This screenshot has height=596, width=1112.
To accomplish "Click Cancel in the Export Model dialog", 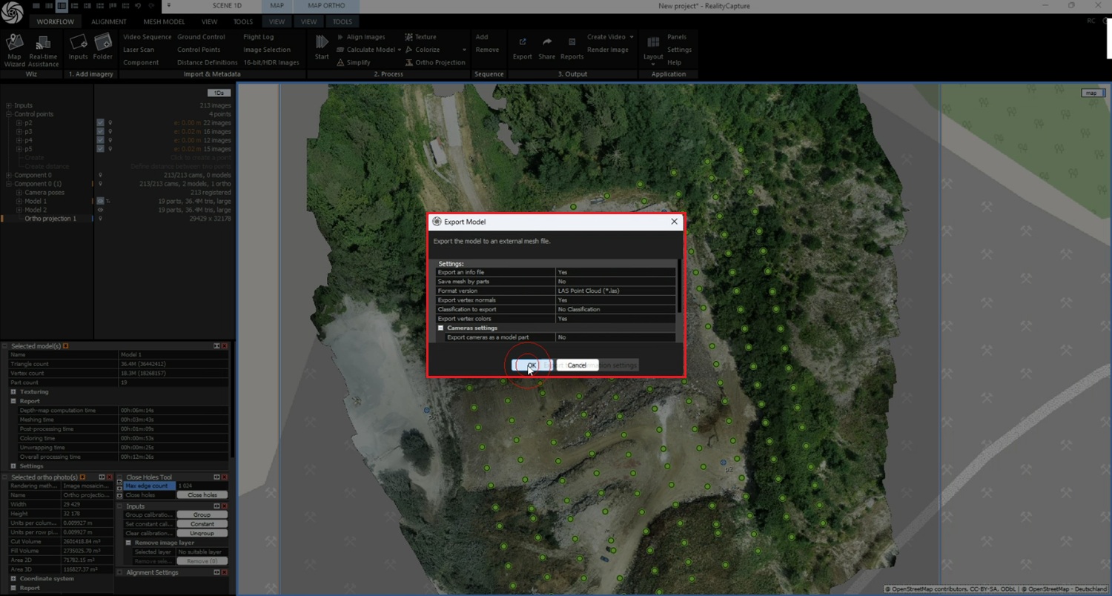I will 577,365.
